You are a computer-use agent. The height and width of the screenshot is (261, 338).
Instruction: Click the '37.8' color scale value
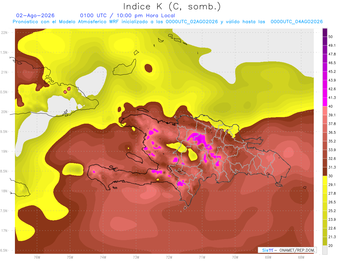pyautogui.click(x=332, y=124)
